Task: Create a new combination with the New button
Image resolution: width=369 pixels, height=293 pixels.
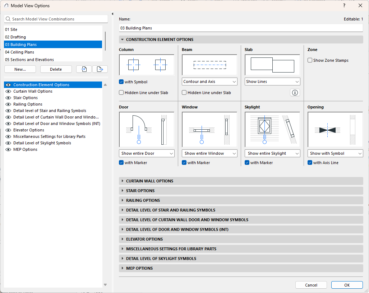Action: pos(20,69)
